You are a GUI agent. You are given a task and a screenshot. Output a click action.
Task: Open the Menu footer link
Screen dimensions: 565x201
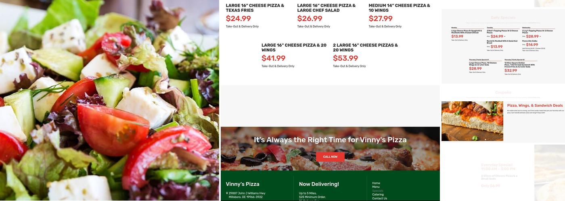pyautogui.click(x=376, y=187)
